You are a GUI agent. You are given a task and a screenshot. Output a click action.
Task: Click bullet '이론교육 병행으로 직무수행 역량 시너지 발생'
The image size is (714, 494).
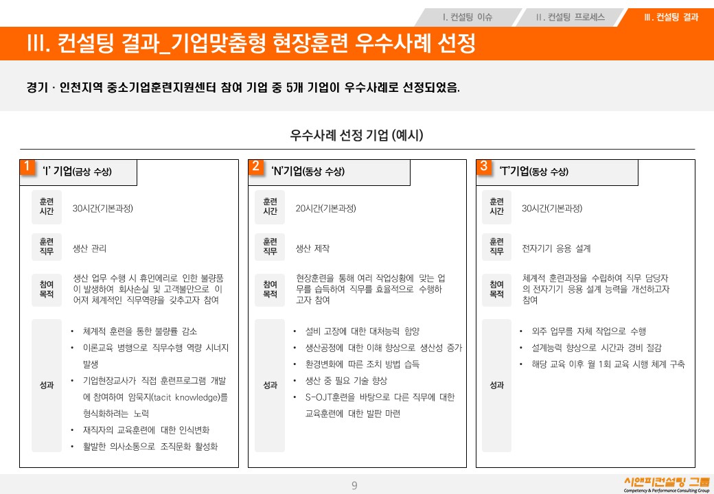156,356
